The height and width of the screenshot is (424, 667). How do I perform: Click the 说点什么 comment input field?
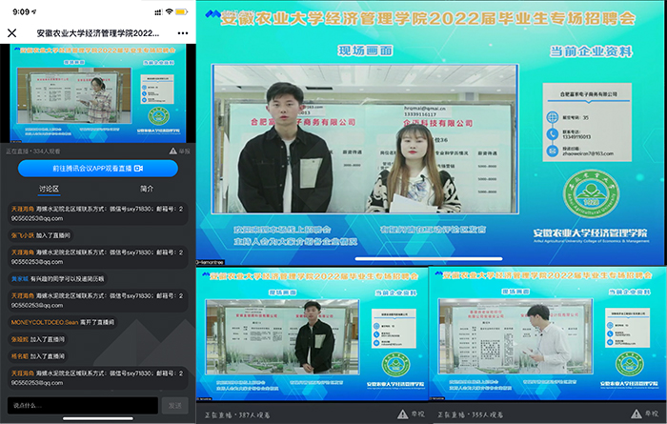(x=80, y=405)
